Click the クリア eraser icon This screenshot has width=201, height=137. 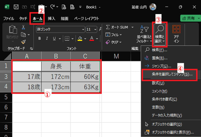point(108,42)
